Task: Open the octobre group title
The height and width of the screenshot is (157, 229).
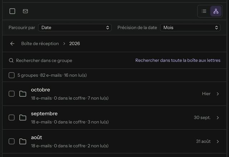Action: [40, 90]
